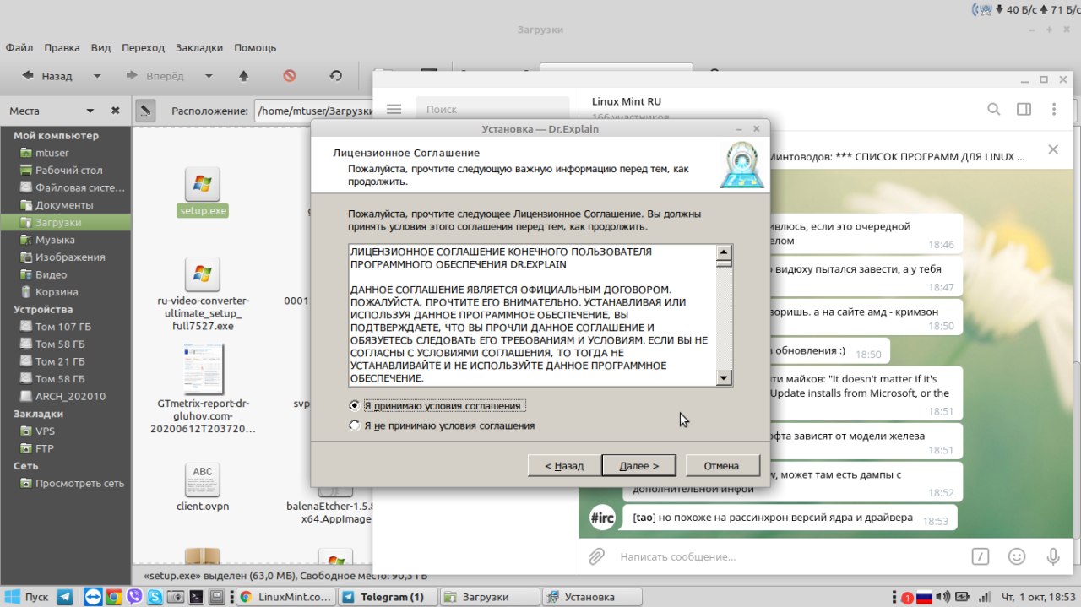Close the pinned message in Telegram
The image size is (1081, 607).
1053,149
